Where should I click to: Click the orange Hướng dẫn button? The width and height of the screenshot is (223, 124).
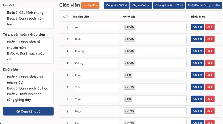tap(90, 5)
